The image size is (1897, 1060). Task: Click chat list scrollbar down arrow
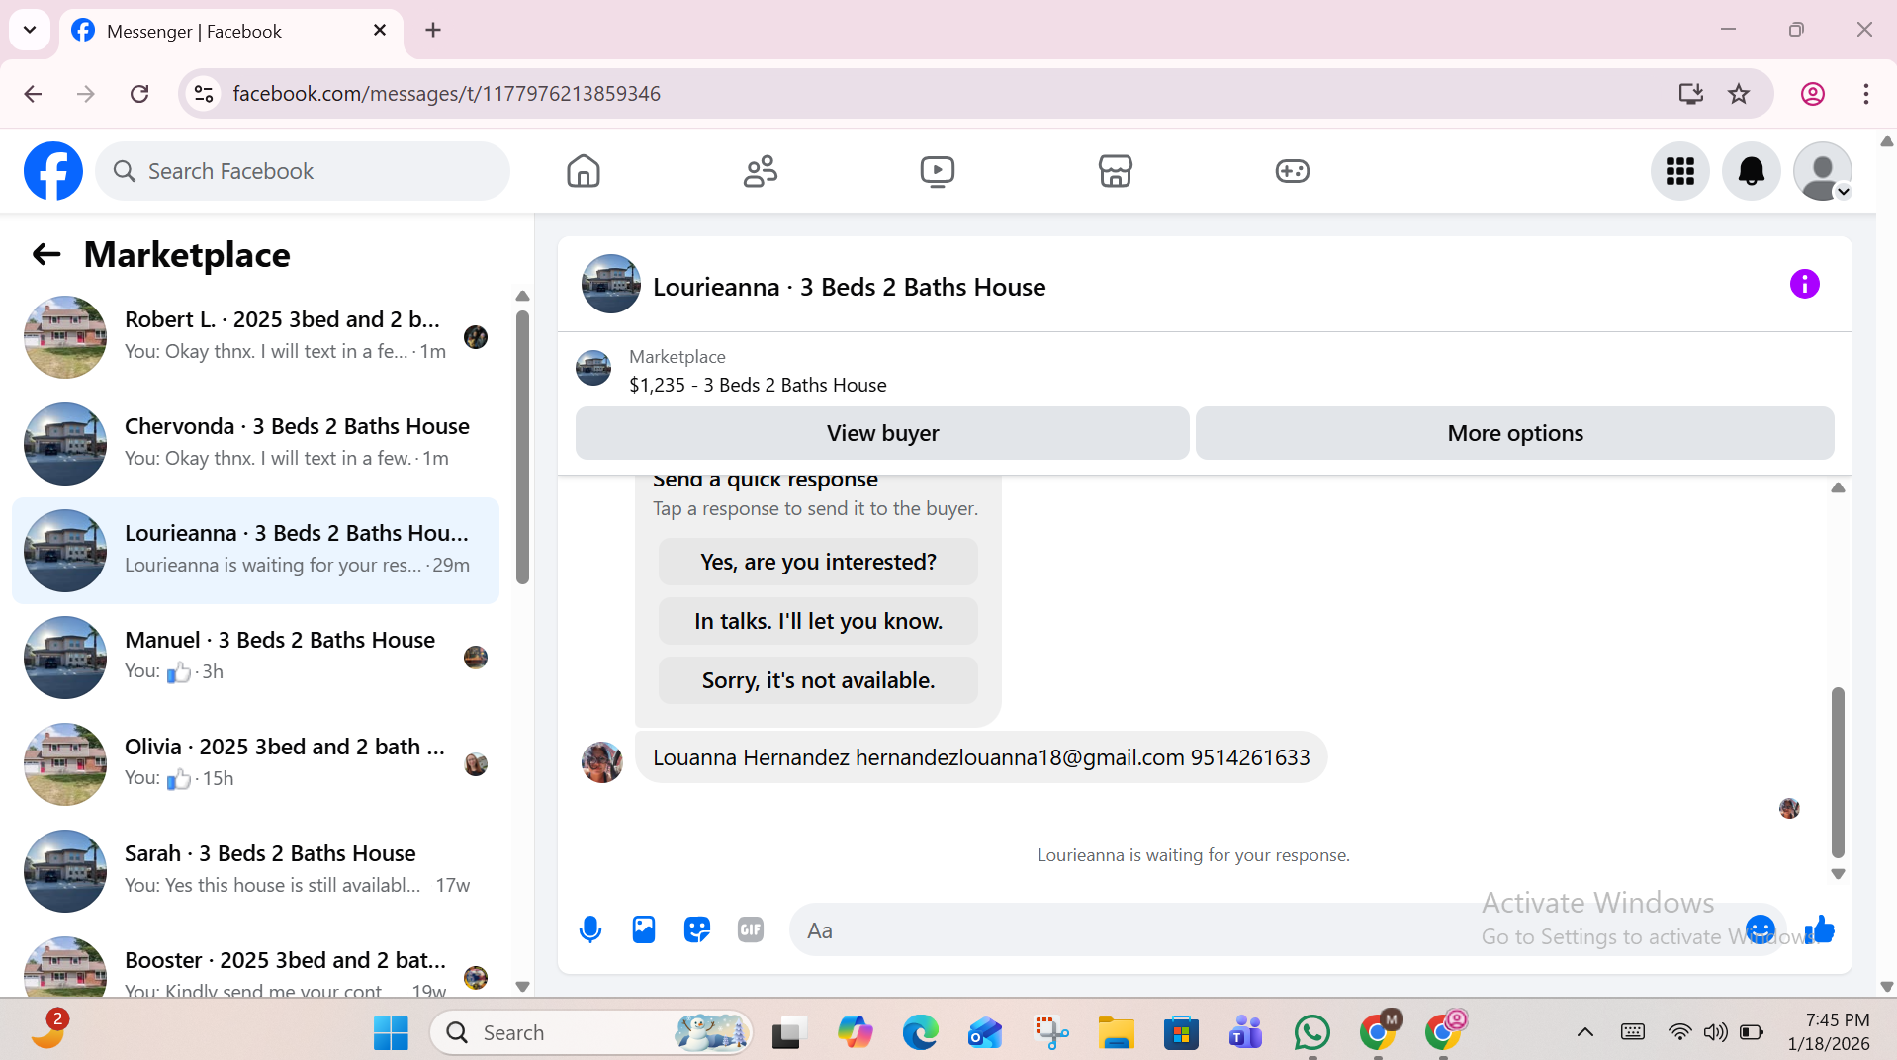522,986
